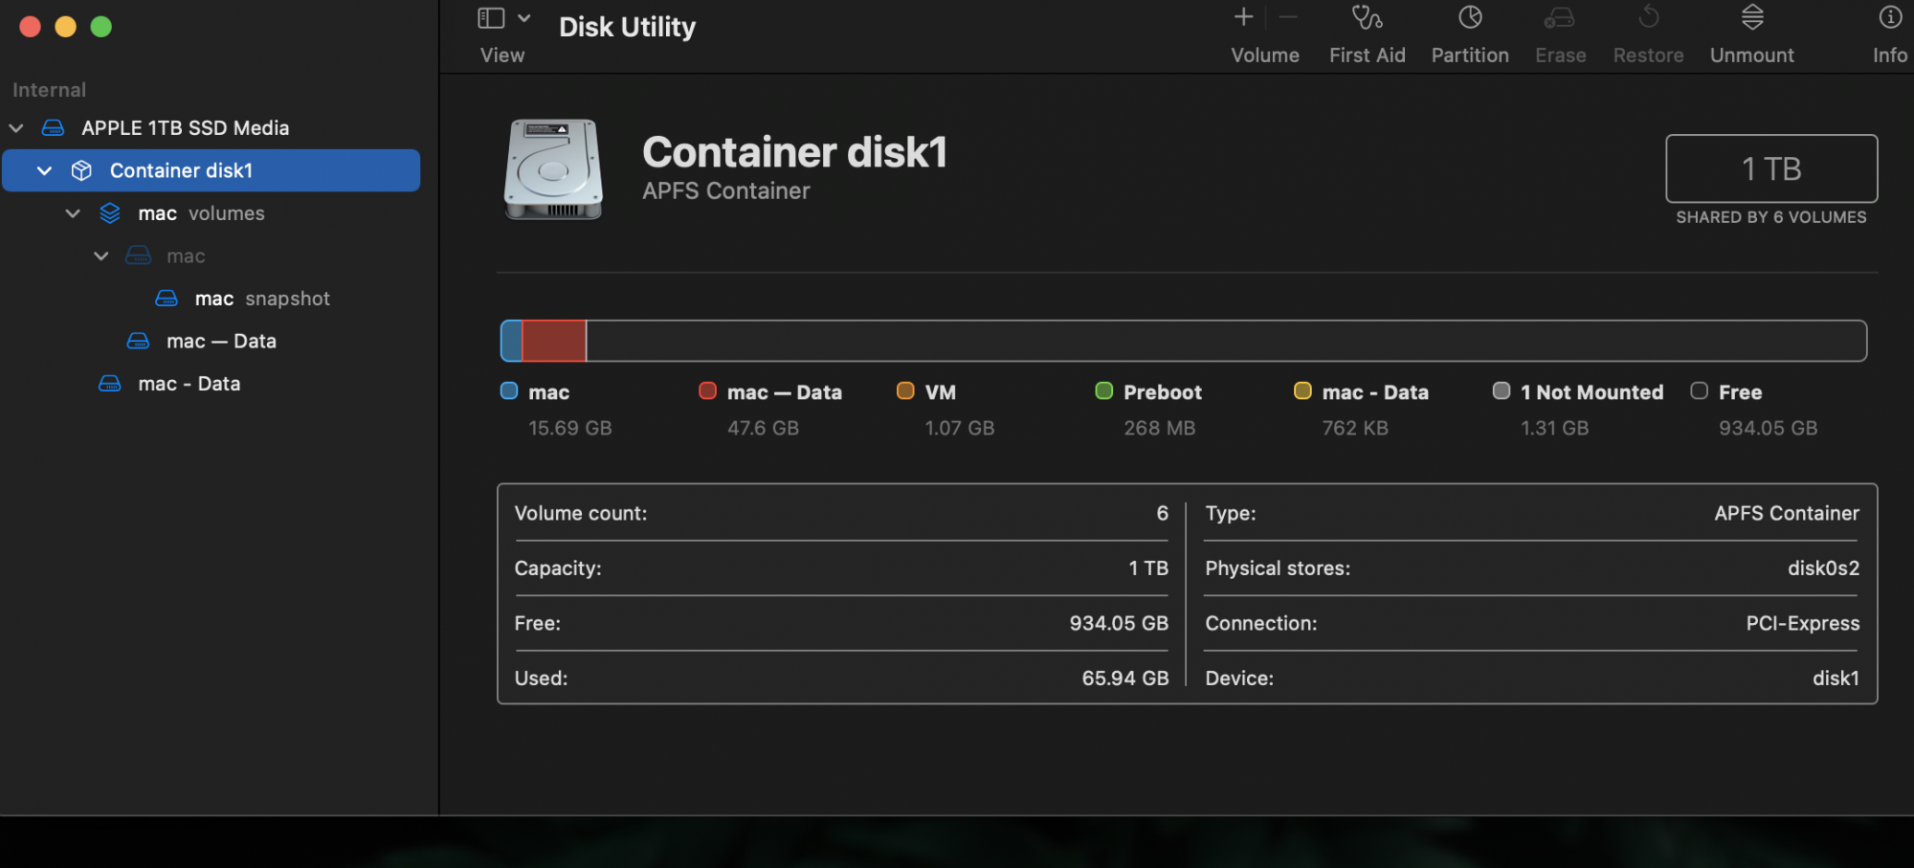
Task: Collapse the Container disk1 disclosure chevron
Action: 44,170
